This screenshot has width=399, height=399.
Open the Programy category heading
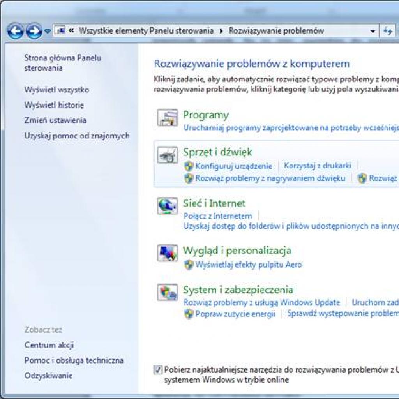206,115
